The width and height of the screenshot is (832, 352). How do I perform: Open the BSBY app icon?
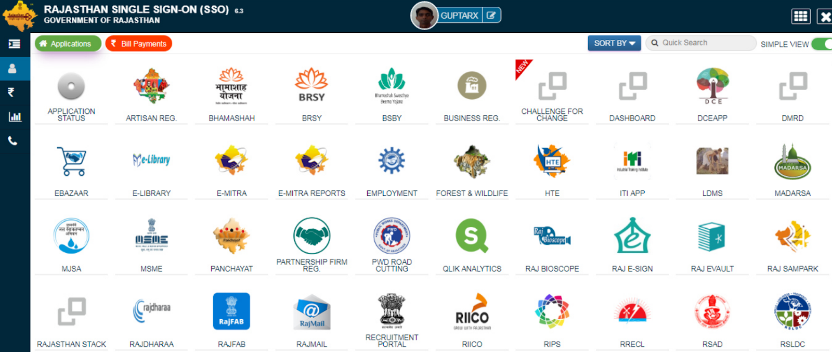point(392,86)
